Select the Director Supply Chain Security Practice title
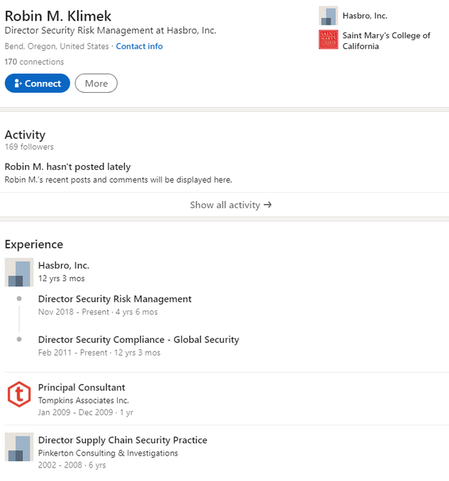This screenshot has width=449, height=481. (x=123, y=440)
